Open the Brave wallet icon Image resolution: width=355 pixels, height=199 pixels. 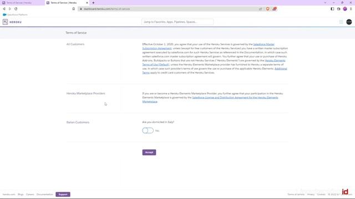(339, 9)
